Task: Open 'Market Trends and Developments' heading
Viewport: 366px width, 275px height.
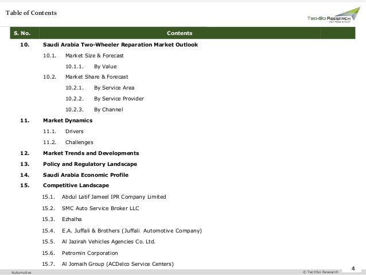Action: (91, 153)
